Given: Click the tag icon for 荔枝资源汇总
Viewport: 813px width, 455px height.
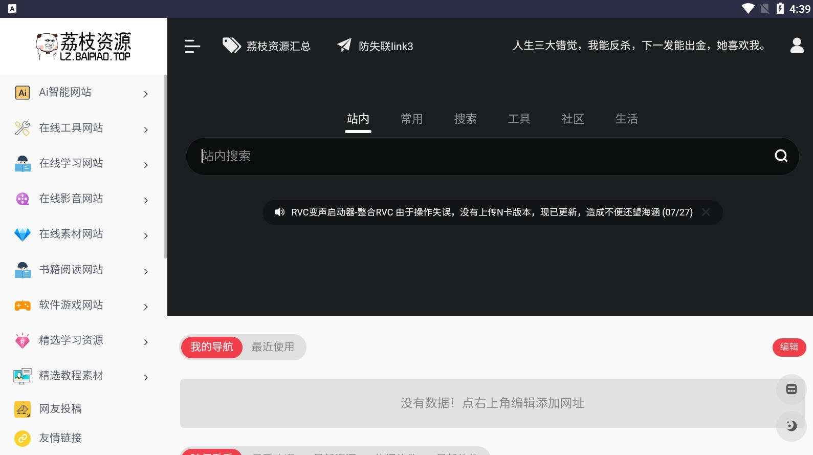Looking at the screenshot, I should (x=231, y=46).
